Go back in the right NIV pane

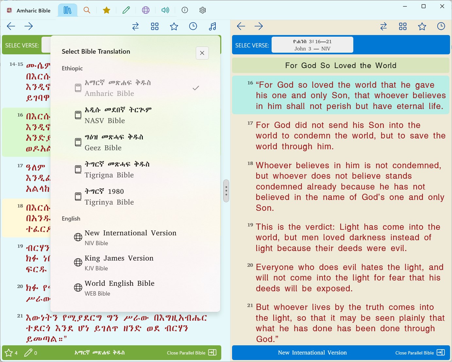[x=241, y=26]
